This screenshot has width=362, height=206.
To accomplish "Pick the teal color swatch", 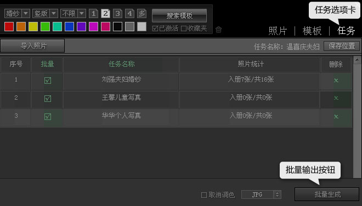I will click(57, 26).
